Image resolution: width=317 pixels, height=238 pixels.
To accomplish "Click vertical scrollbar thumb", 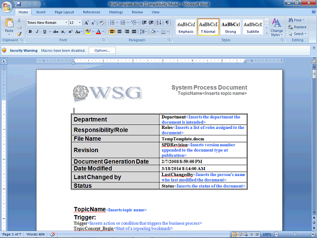I will 314,74.
